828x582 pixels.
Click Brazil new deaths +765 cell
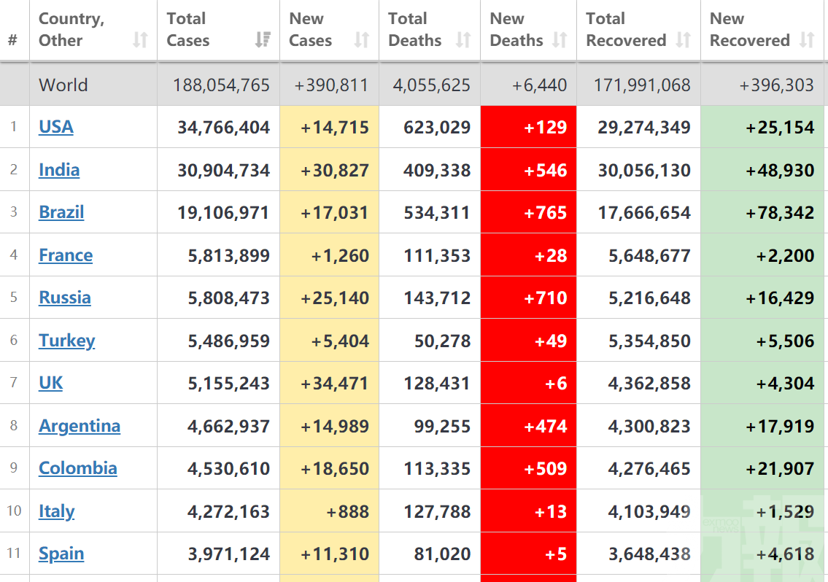tap(529, 212)
